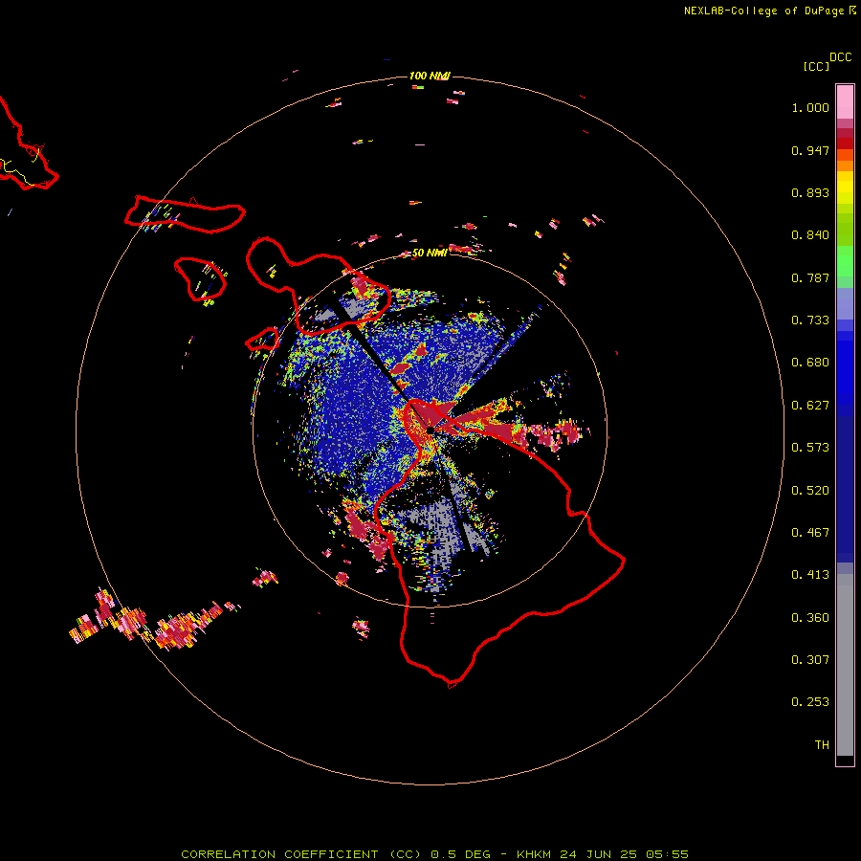
Task: Click the 0.520 scale value
Action: (x=810, y=491)
